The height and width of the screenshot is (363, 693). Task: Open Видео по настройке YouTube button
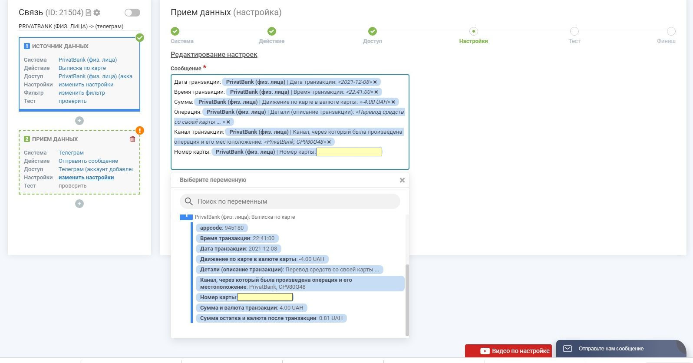(508, 351)
